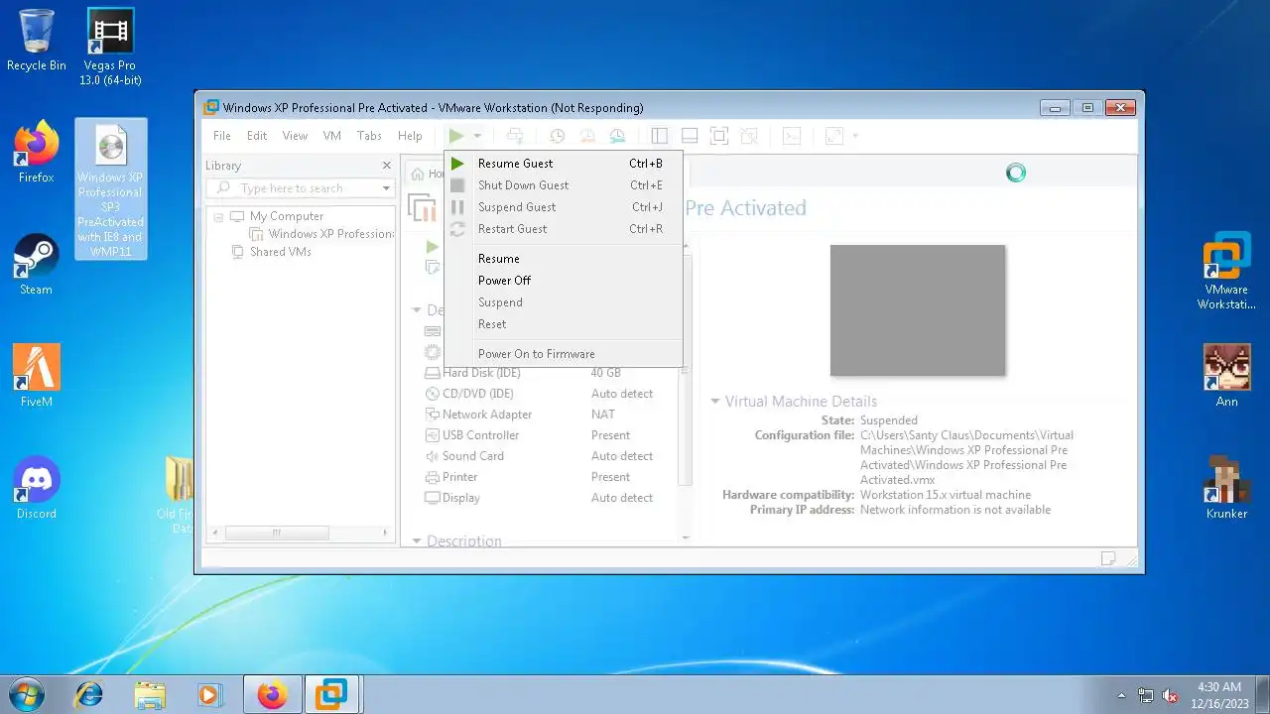Viewport: 1270px width, 714px height.
Task: Show hidden system tray icons arrow
Action: point(1122,695)
